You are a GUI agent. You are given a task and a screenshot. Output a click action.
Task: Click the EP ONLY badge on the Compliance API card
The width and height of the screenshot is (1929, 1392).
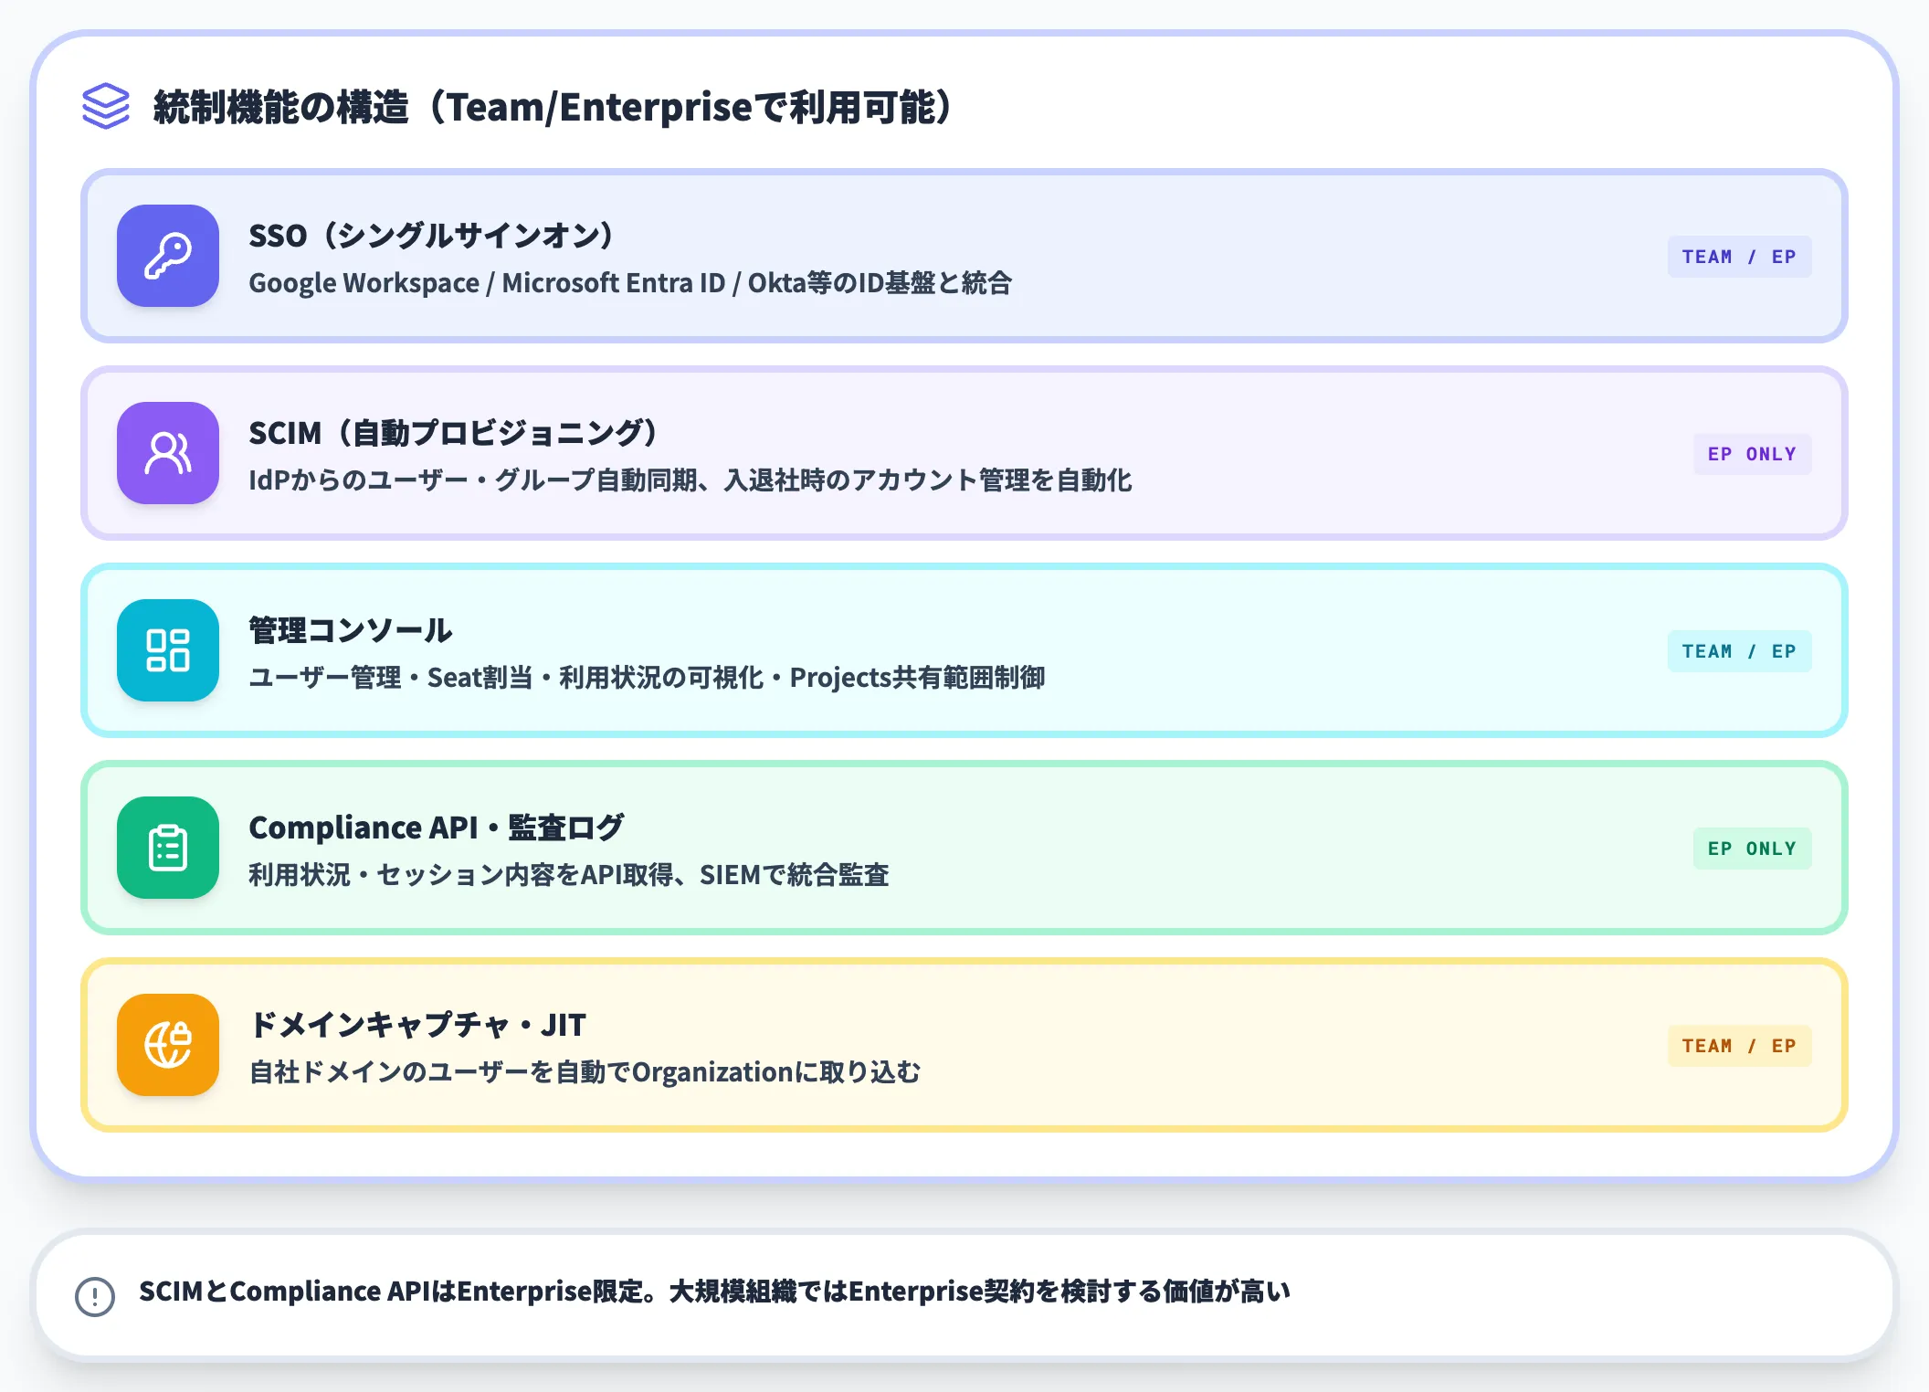coord(1752,849)
